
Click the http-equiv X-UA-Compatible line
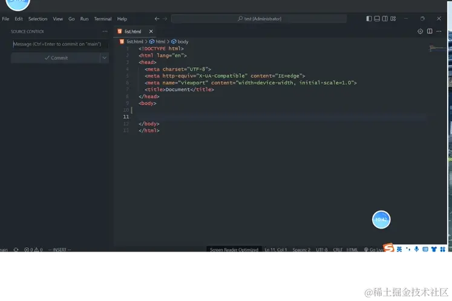225,76
